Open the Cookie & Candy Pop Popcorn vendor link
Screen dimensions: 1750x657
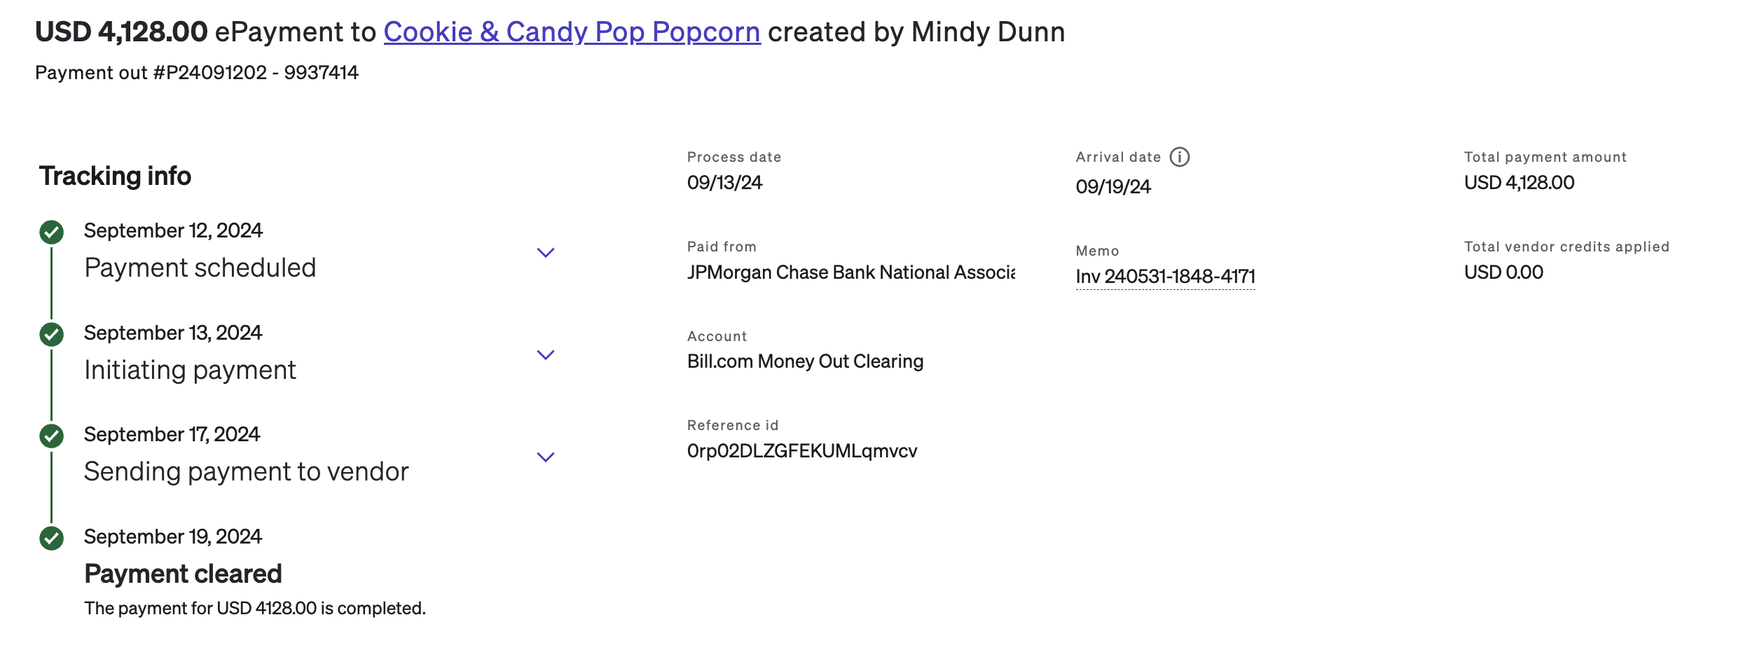[572, 32]
